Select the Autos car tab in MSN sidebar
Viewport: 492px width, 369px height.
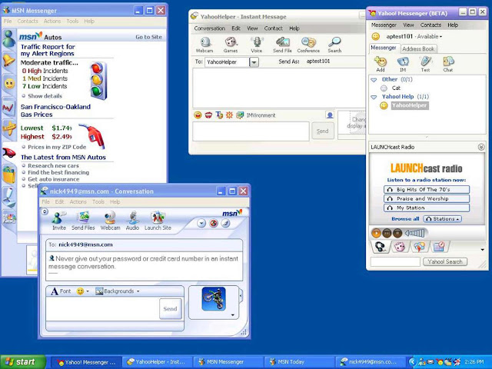coord(9,153)
